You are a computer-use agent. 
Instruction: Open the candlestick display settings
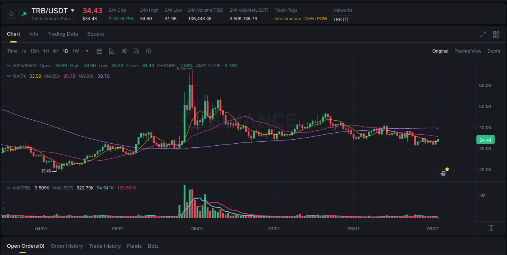(124, 51)
